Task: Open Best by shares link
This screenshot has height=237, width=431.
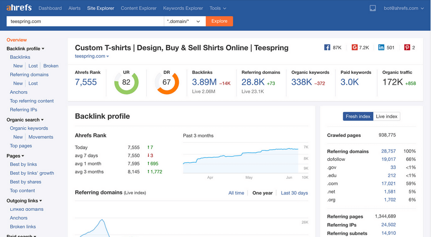Action: click(25, 182)
